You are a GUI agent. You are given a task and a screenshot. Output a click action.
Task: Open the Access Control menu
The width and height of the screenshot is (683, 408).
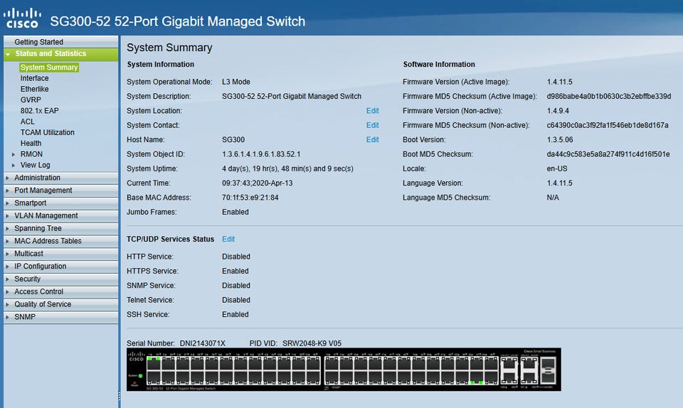(60, 291)
